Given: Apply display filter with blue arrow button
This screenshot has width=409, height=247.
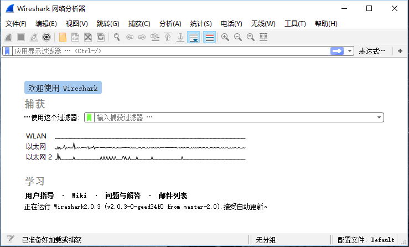Looking at the screenshot, I should click(337, 51).
